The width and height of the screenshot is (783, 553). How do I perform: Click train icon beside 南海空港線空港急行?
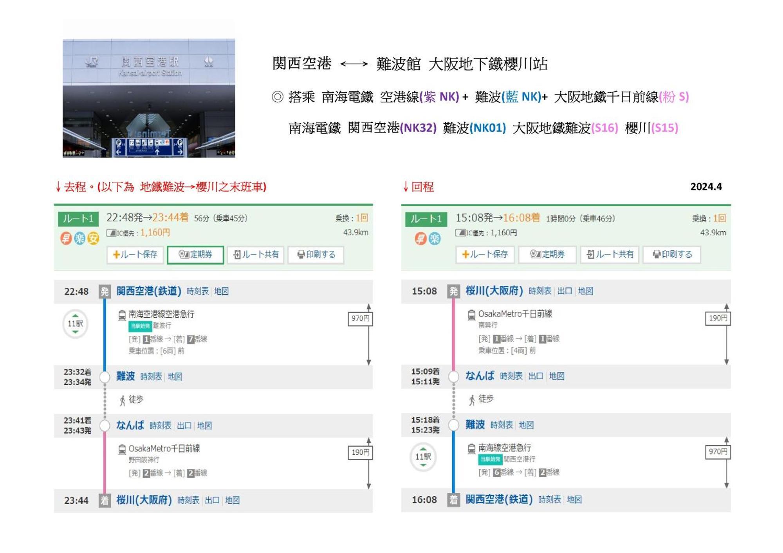[x=122, y=315]
